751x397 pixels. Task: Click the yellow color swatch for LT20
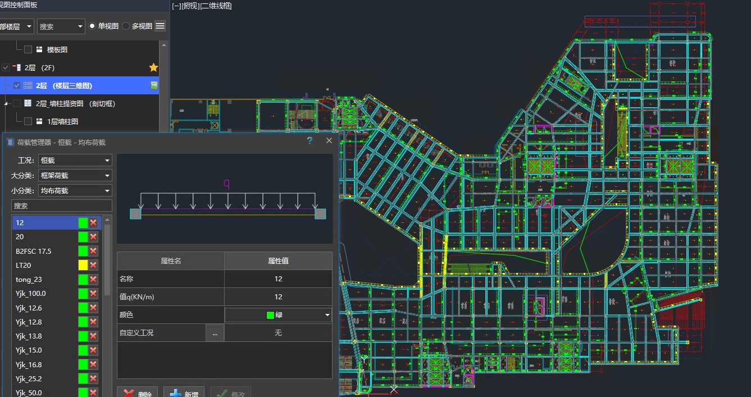coord(83,265)
